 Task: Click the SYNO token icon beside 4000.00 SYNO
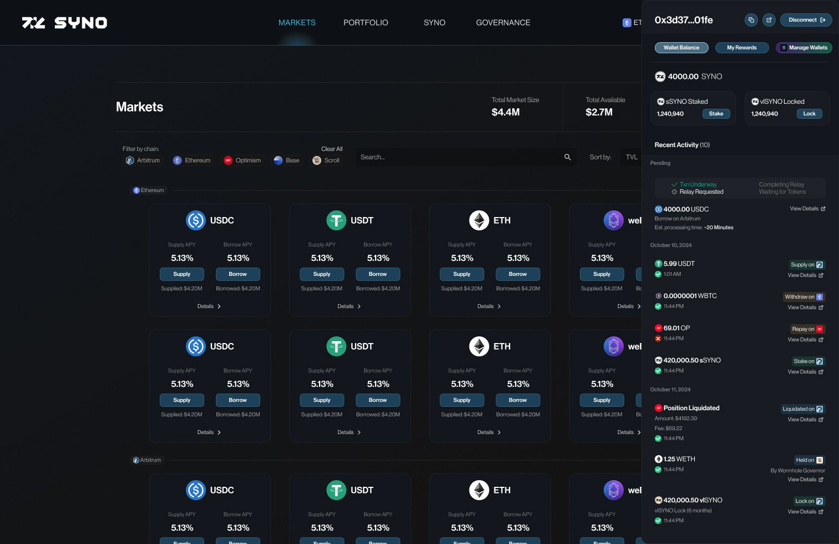(x=660, y=77)
